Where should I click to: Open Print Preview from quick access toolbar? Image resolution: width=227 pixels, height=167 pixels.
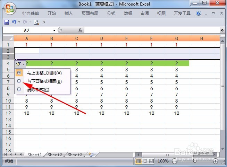(36, 22)
